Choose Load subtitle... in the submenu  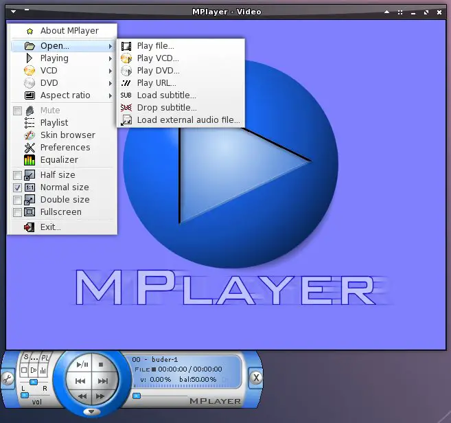(x=181, y=95)
